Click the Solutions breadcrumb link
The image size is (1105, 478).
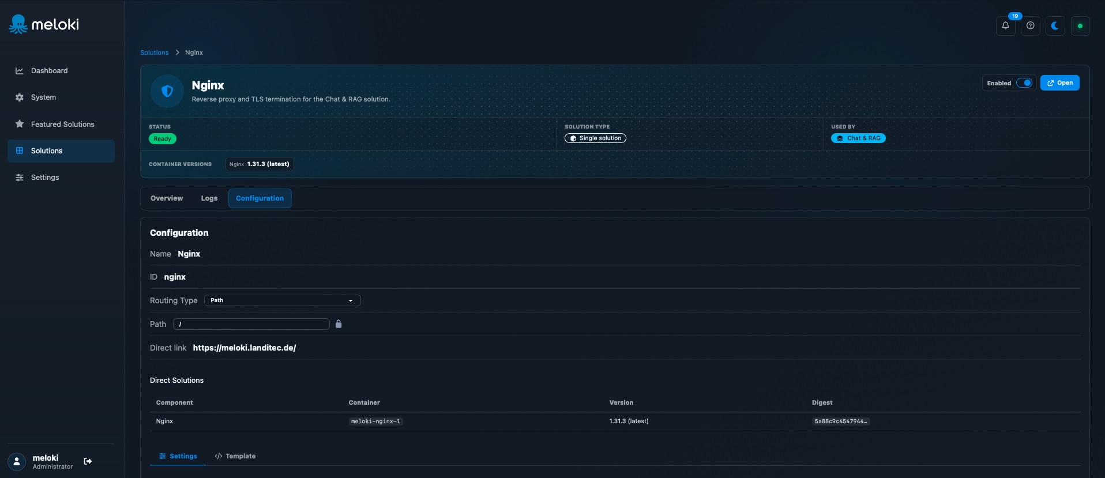coord(155,52)
